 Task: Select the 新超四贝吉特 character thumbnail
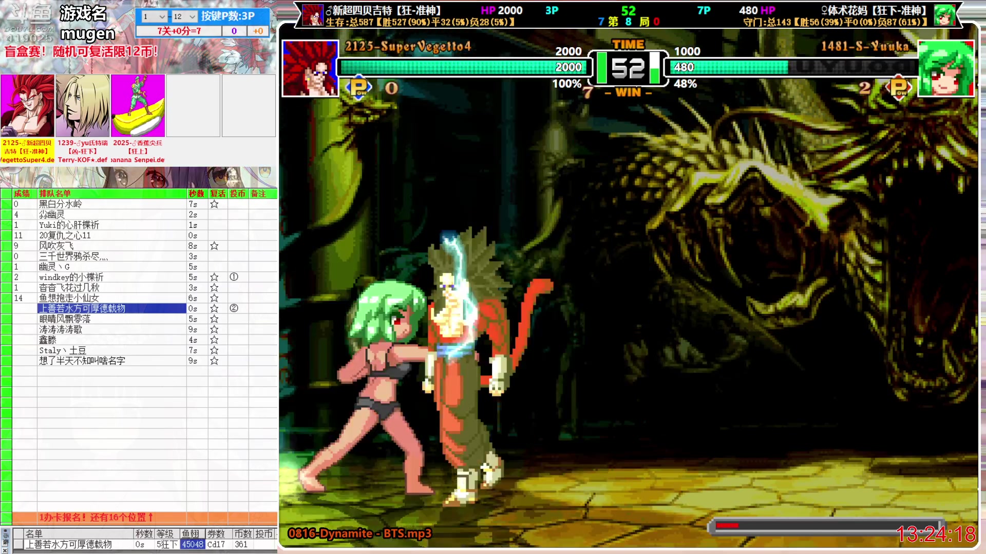(x=28, y=106)
